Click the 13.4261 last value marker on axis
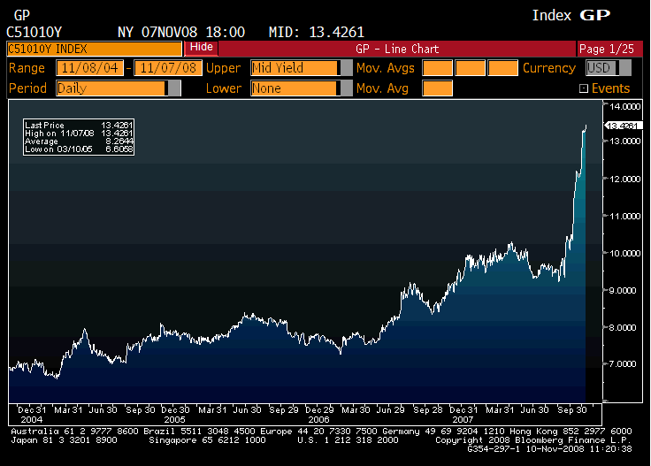 coord(623,126)
